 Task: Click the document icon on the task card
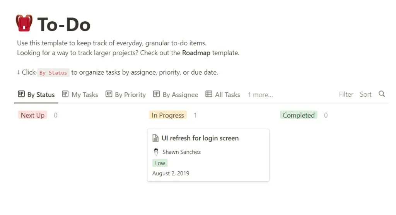(155, 138)
